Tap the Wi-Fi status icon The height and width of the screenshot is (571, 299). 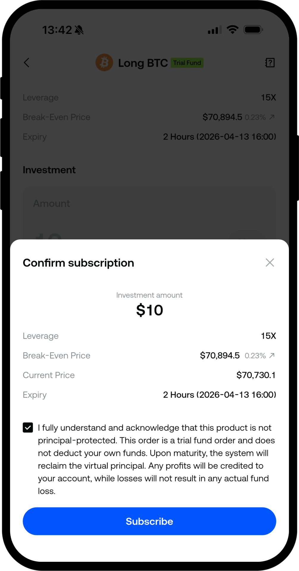coord(232,29)
